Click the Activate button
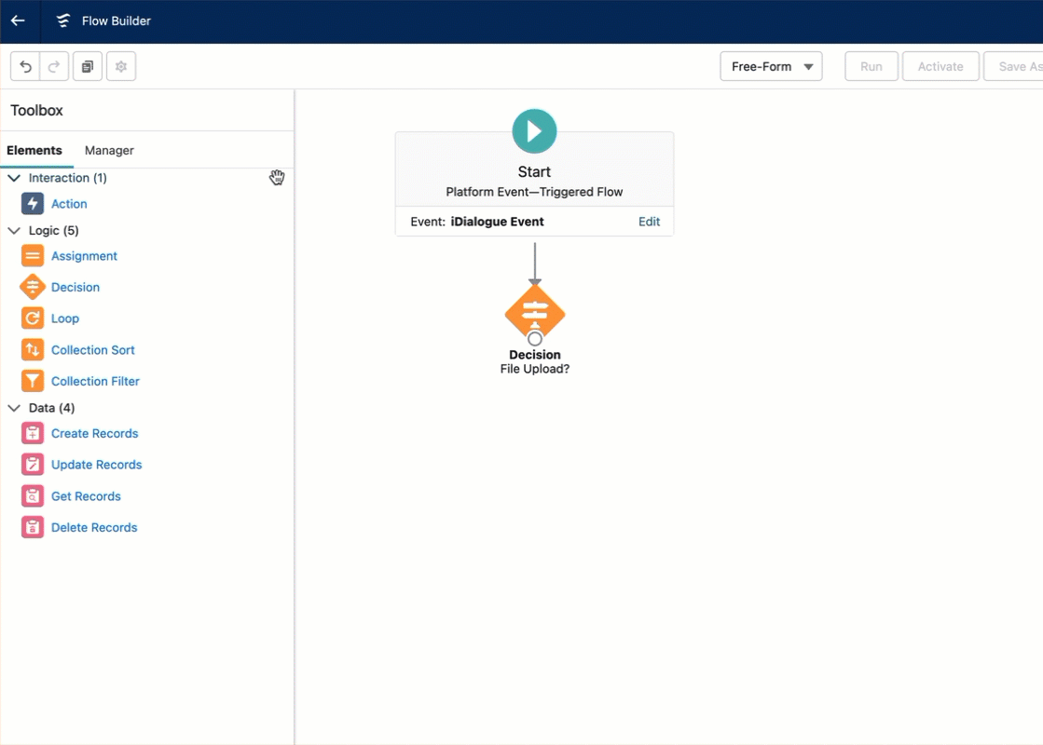The image size is (1043, 745). click(940, 66)
